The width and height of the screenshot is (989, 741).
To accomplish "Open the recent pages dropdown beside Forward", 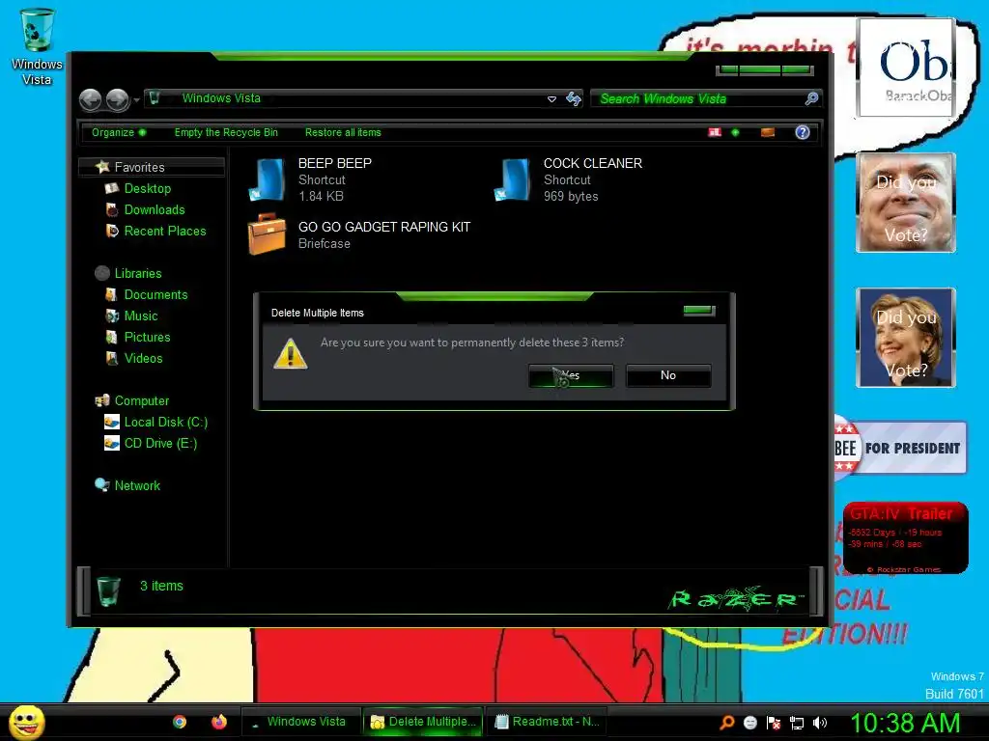I will [x=136, y=99].
